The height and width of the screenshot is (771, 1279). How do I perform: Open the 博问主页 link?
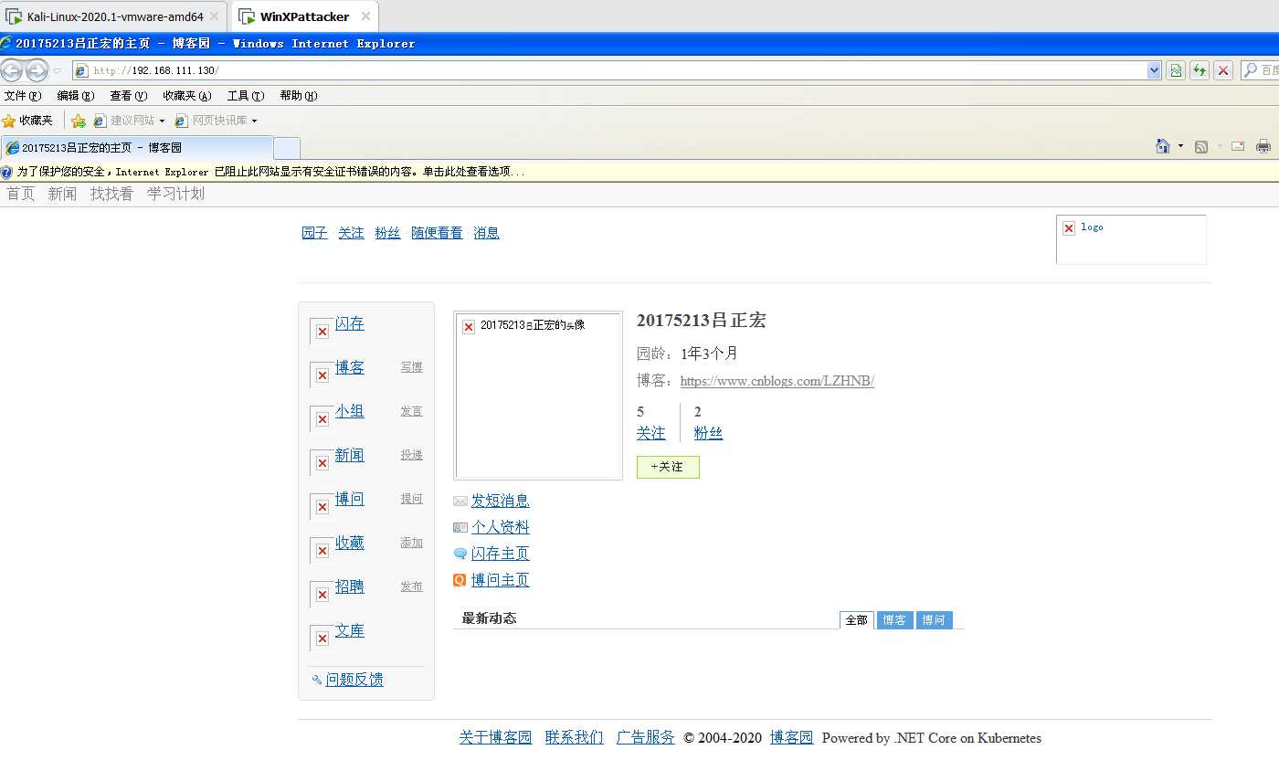pyautogui.click(x=500, y=580)
